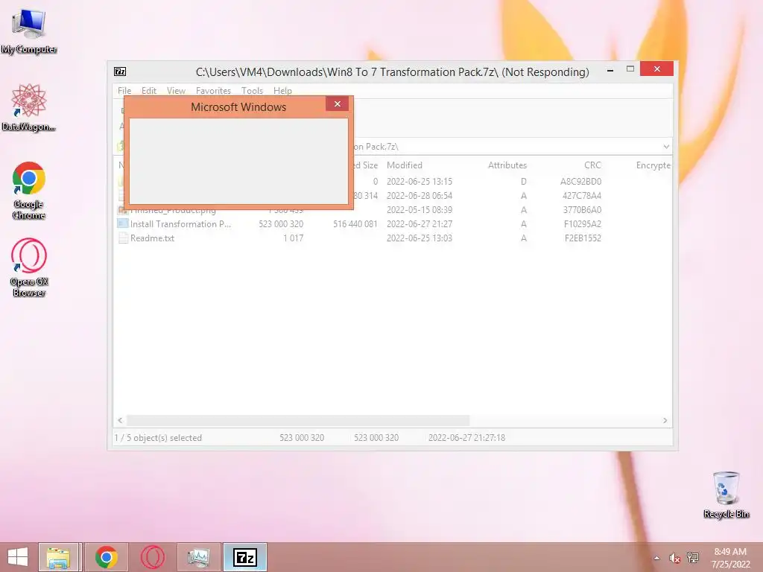The image size is (763, 572).
Task: Launch Opera GX Browser desktop shortcut
Action: point(29,267)
